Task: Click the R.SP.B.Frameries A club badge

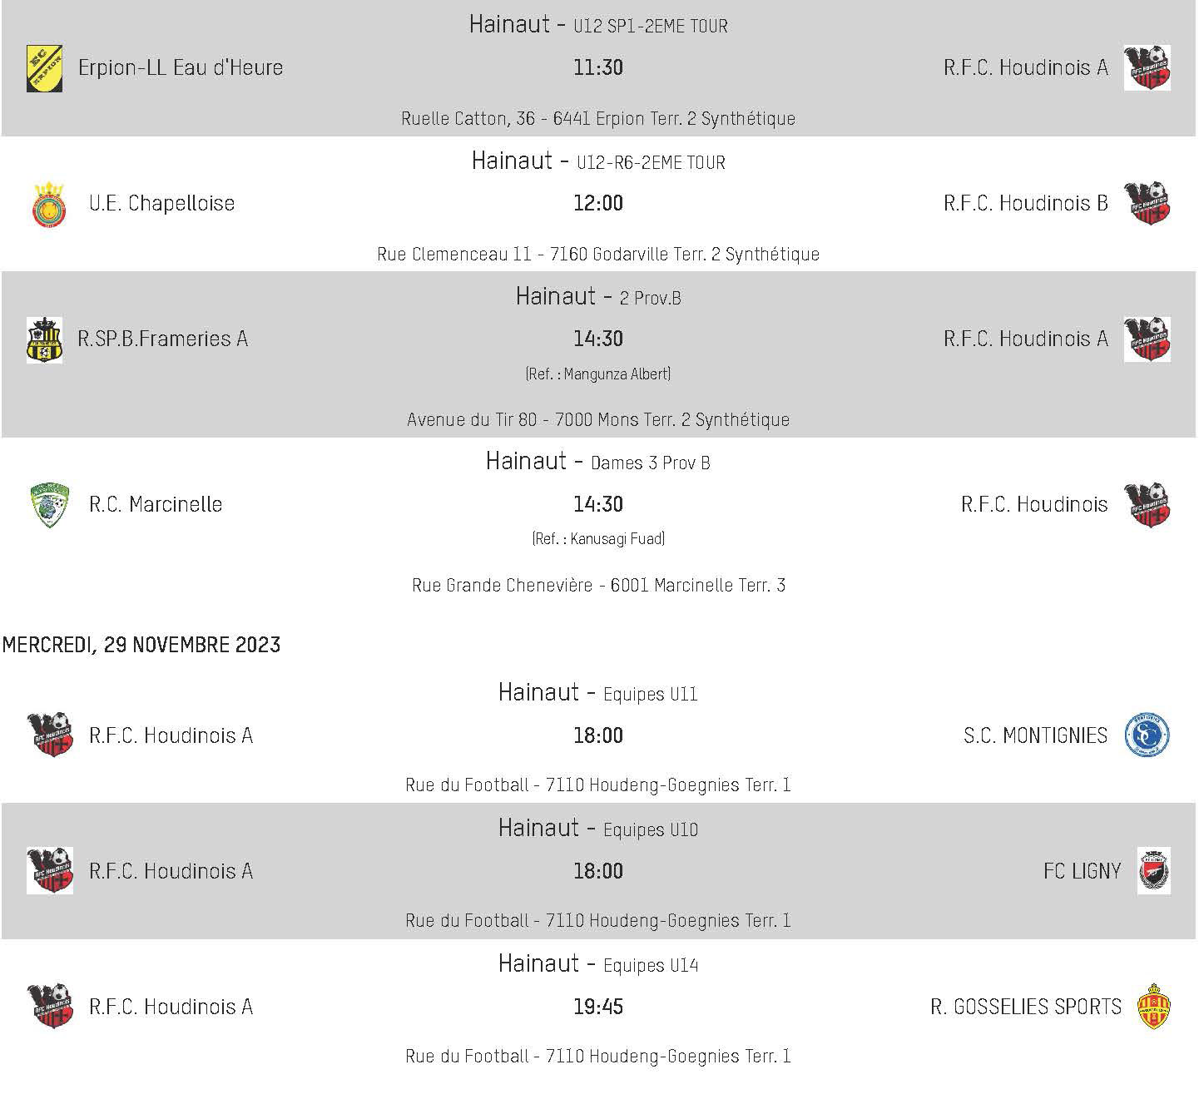Action: [x=44, y=339]
